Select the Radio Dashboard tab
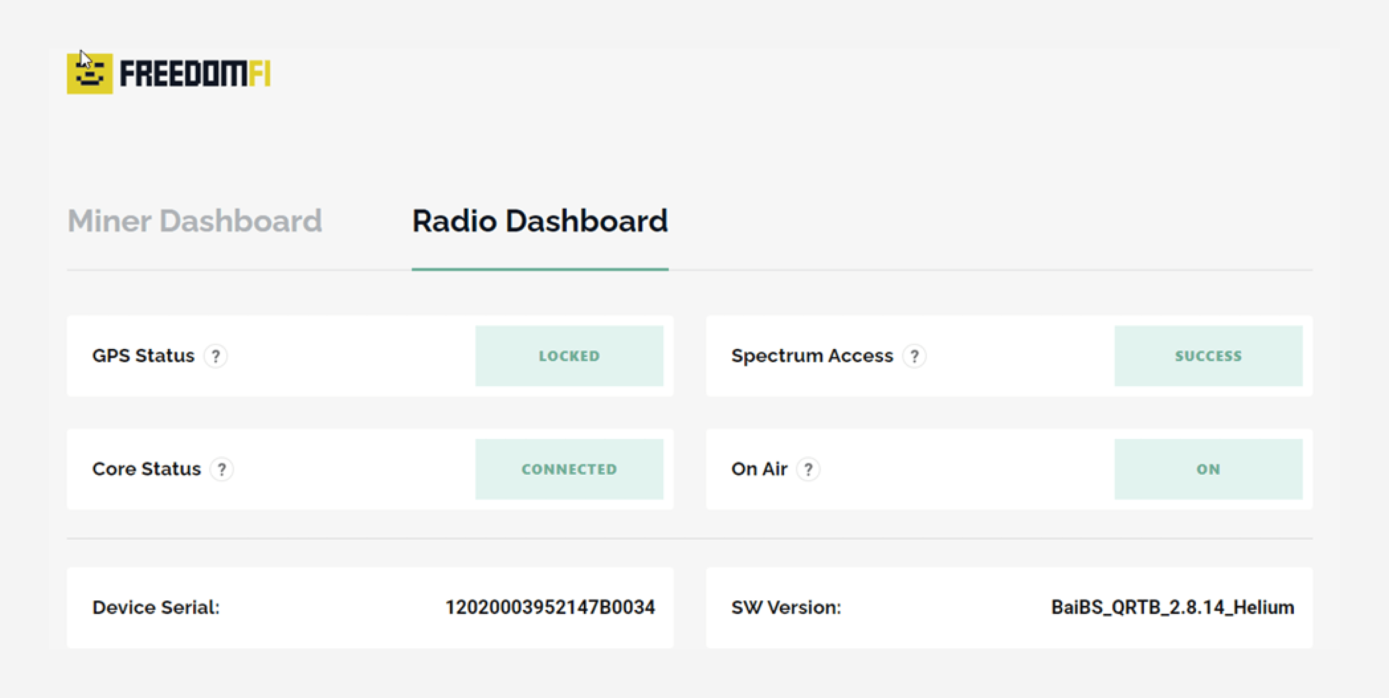The width and height of the screenshot is (1389, 698). click(540, 221)
